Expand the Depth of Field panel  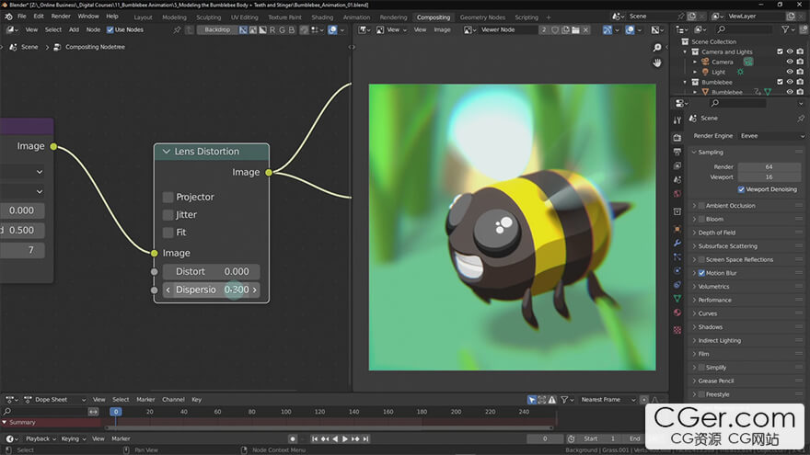click(x=723, y=233)
